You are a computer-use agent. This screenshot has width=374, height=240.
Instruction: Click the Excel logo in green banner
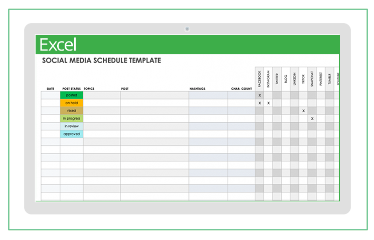click(x=59, y=45)
